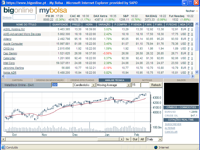Click the X icon in the Caterpillar row
200x150 pixels.
tap(192, 58)
